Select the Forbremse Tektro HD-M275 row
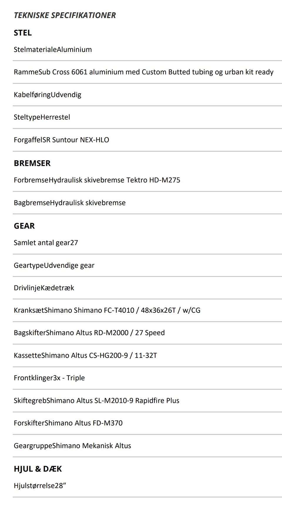Screen dimensions: 282x505 [x=97, y=180]
